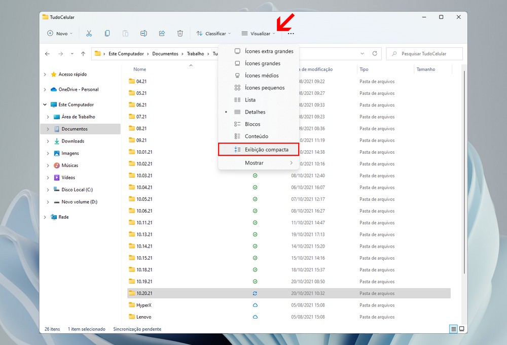Sort by Tipo column header
This screenshot has height=345, width=507.
364,70
